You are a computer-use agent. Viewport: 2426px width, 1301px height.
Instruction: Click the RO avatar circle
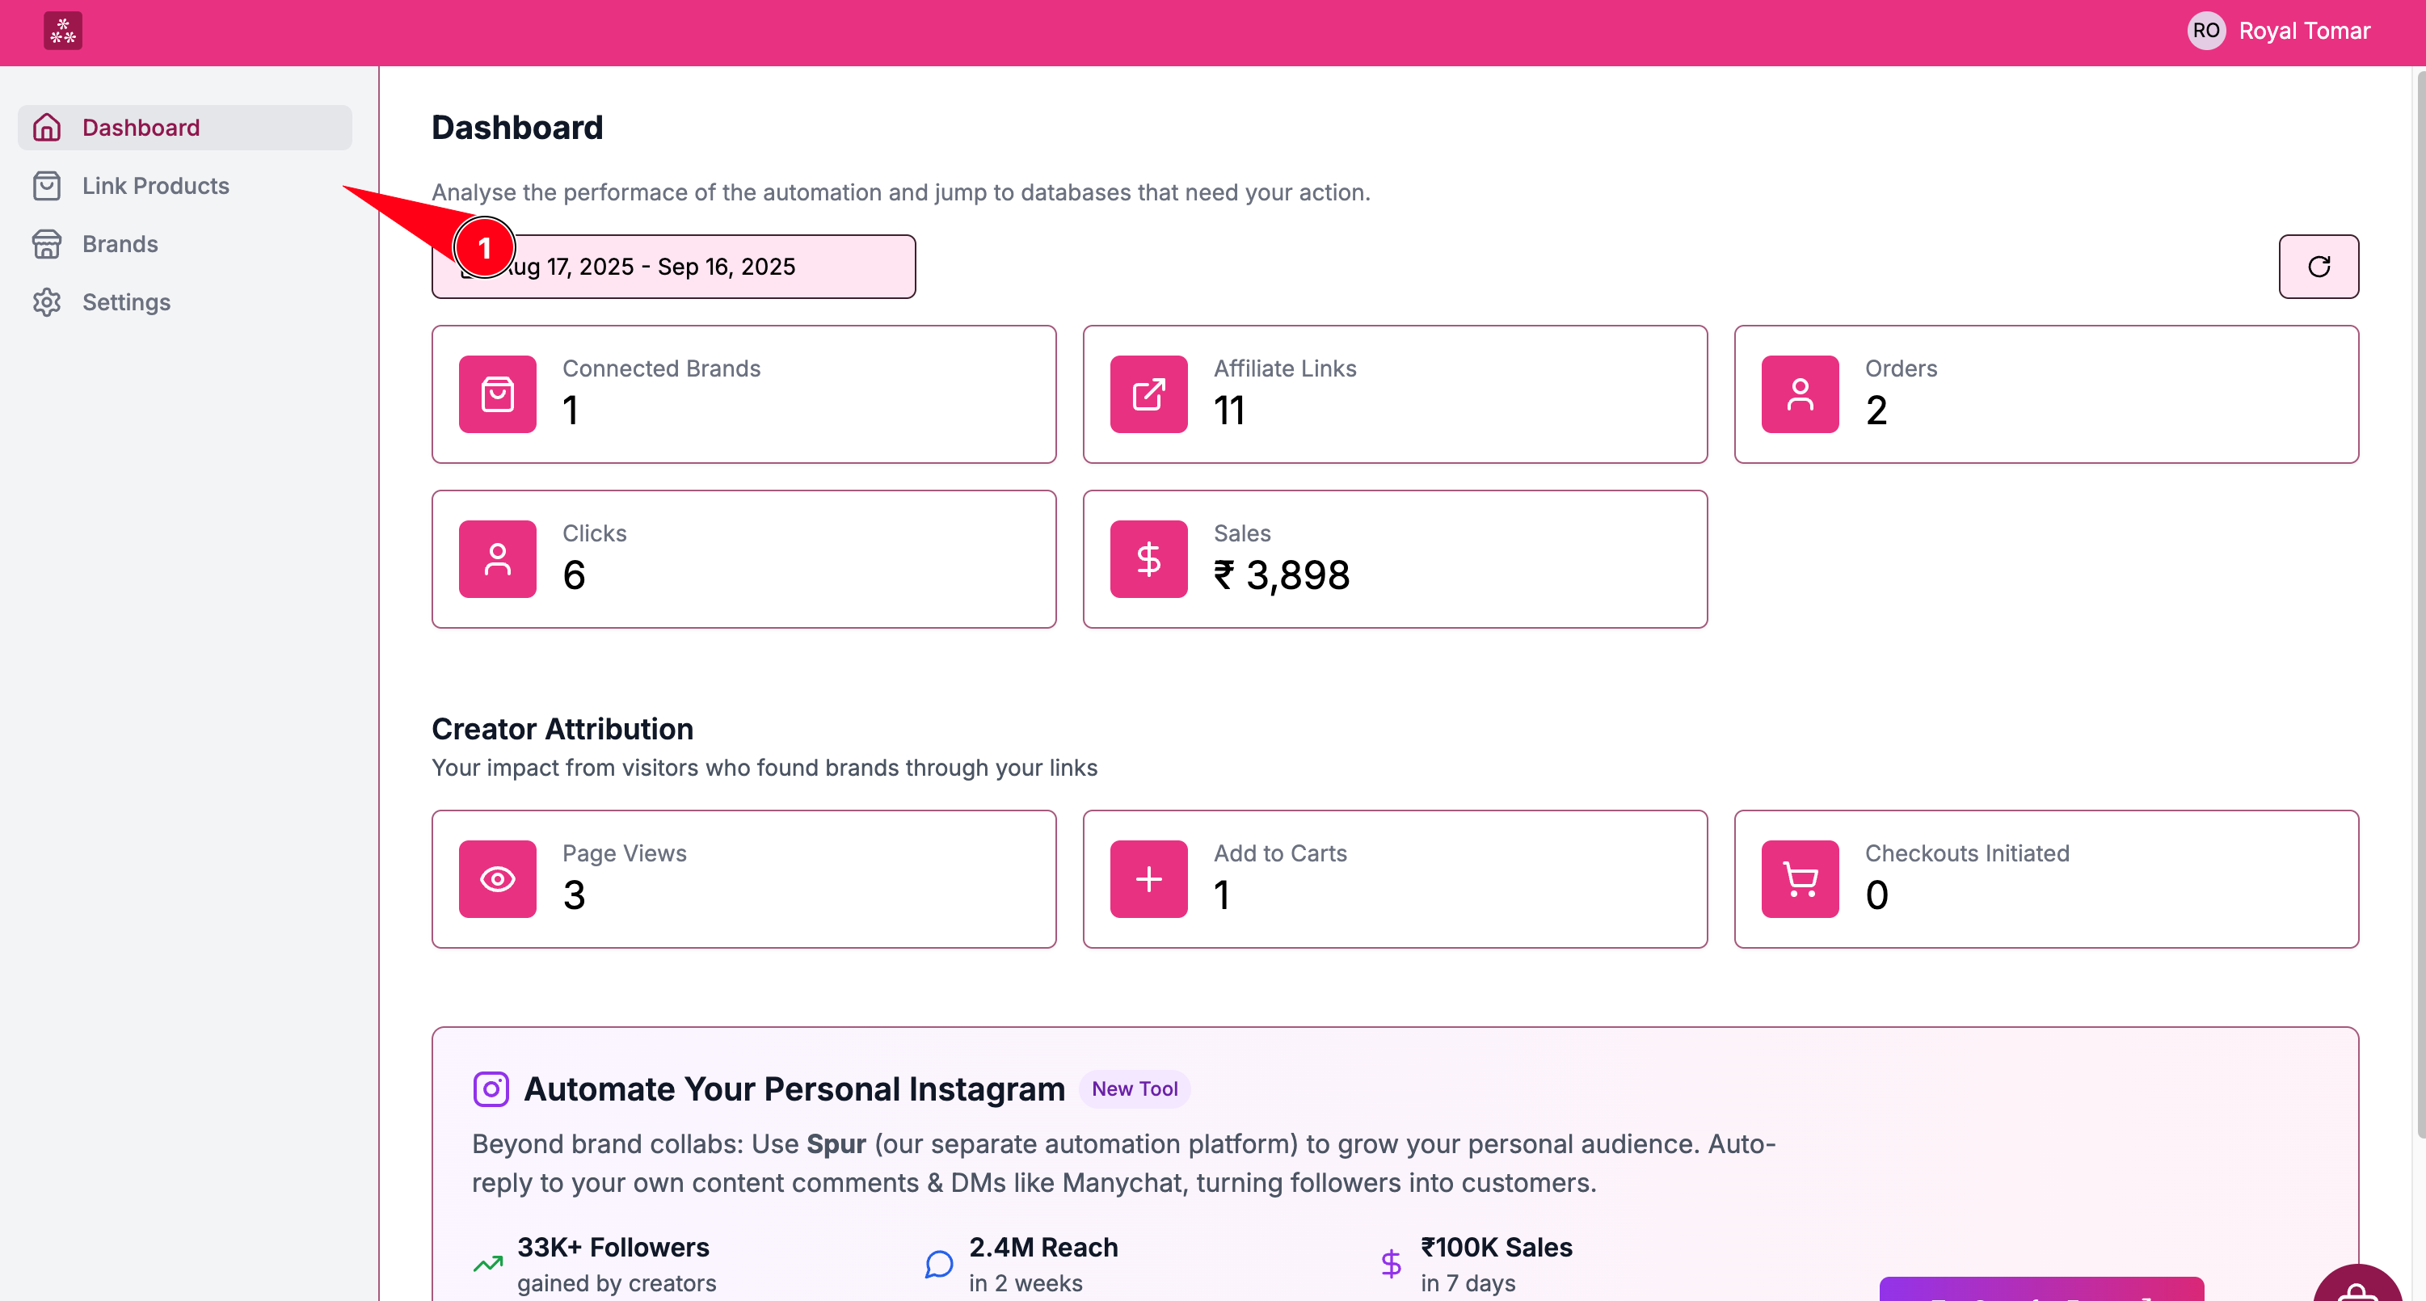[2205, 31]
